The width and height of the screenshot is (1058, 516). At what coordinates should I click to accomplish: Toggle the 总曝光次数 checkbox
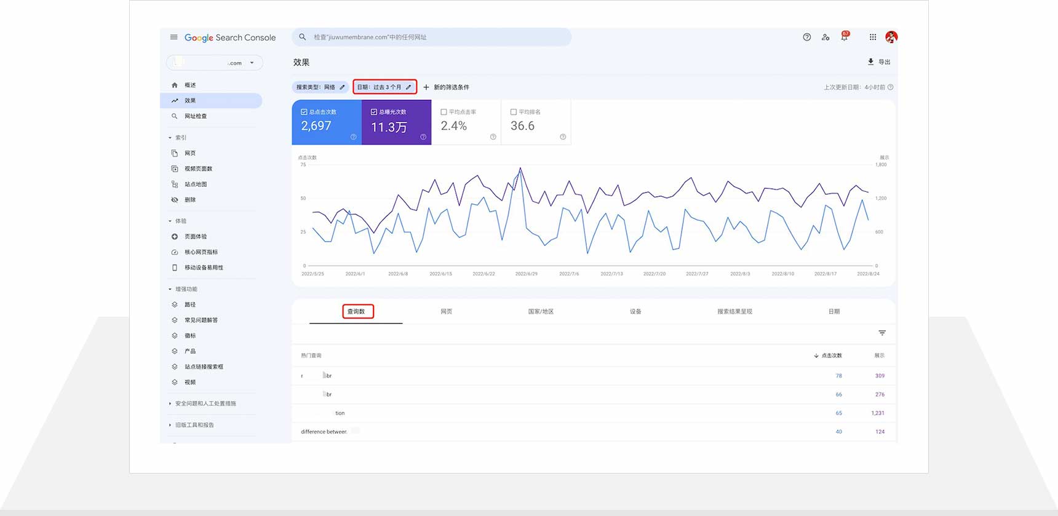coord(374,112)
